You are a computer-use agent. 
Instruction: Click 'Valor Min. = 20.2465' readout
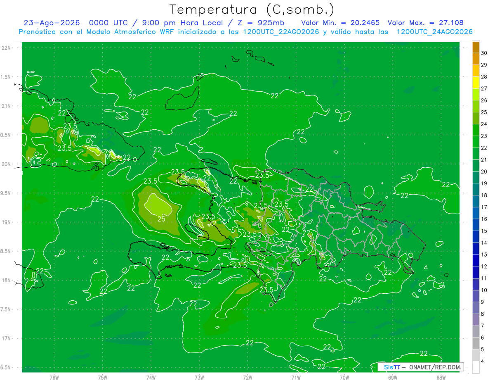coord(340,23)
